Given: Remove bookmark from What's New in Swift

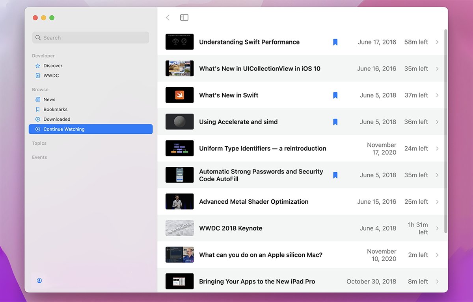Looking at the screenshot, I should click(x=335, y=95).
